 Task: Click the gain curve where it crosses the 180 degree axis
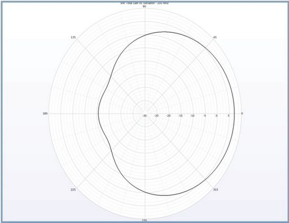[x=98, y=113]
